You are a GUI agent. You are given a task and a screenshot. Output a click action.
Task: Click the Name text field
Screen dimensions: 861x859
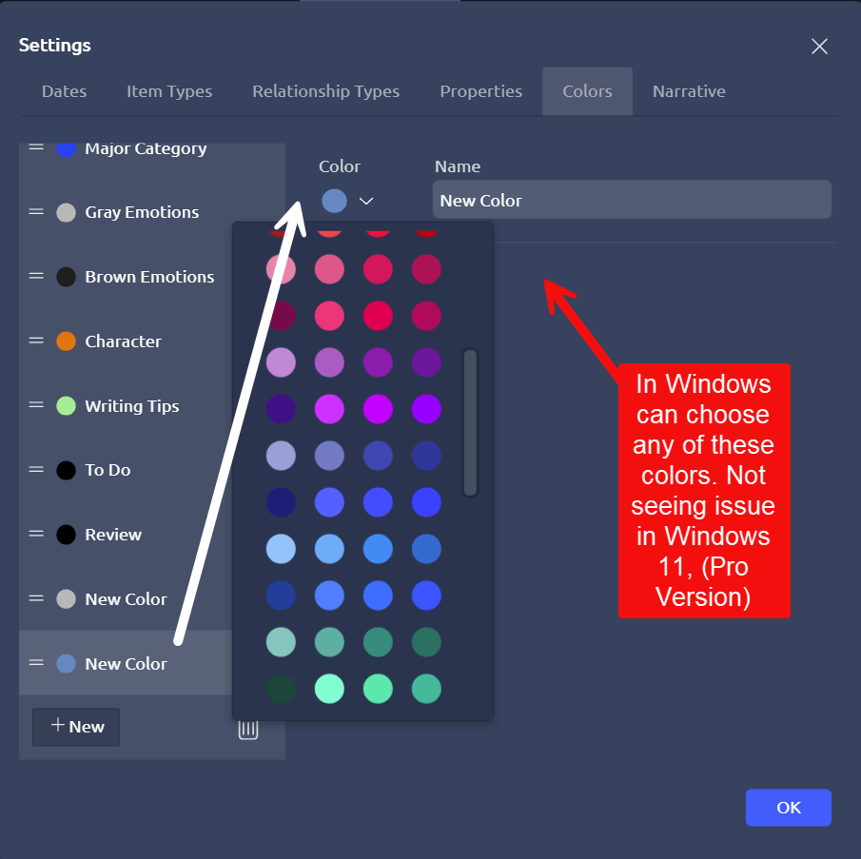632,200
